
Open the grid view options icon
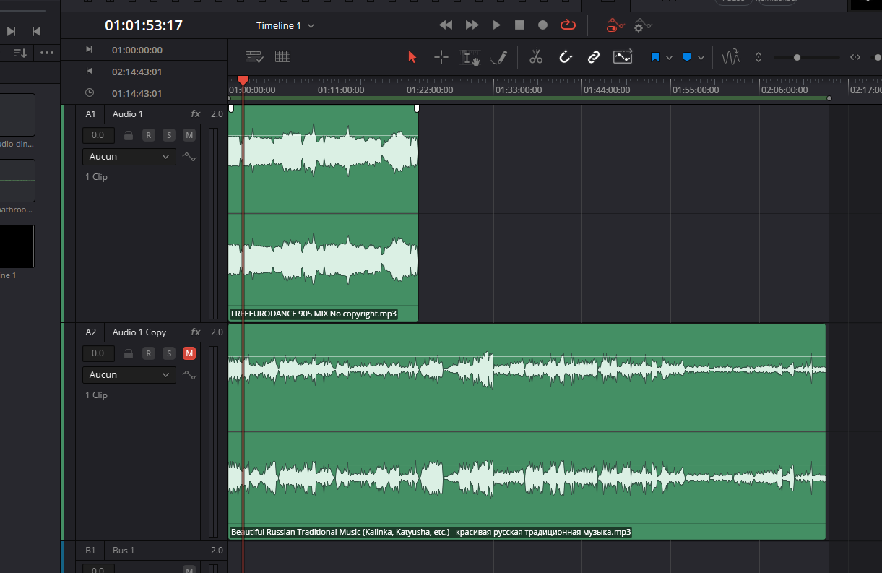(282, 56)
